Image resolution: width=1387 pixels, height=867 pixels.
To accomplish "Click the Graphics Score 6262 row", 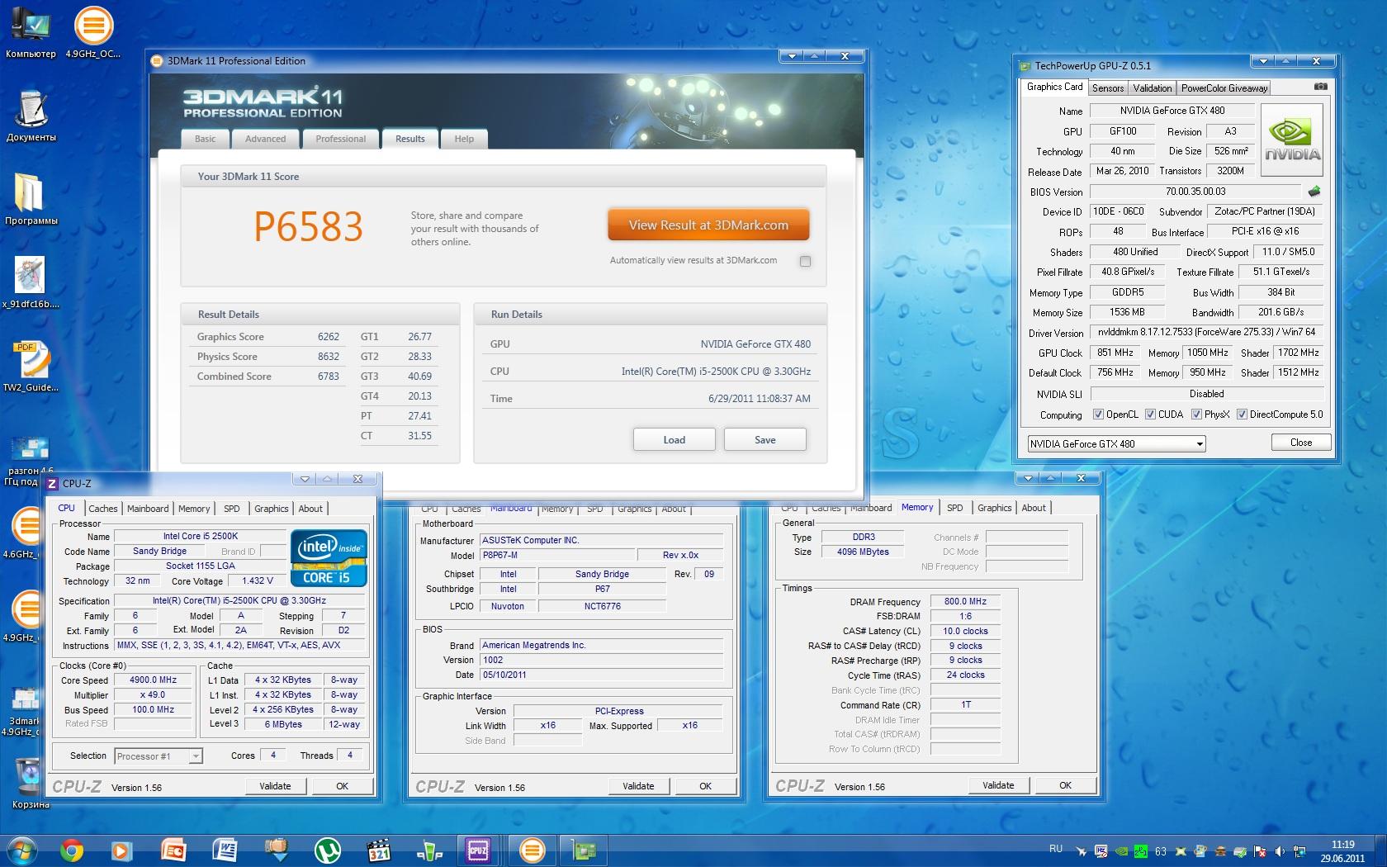I will click(268, 337).
